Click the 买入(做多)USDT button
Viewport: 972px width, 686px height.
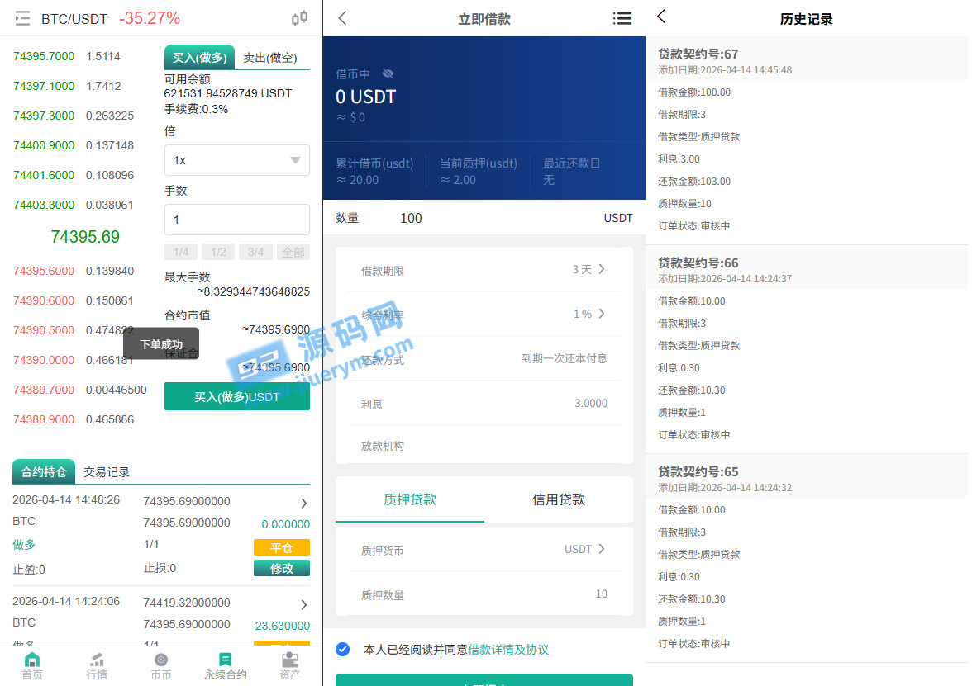point(236,397)
